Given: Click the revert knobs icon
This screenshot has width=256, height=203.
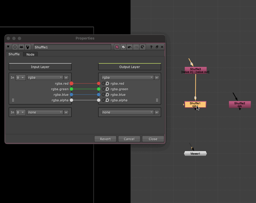Looking at the screenshot, I should point(143,47).
